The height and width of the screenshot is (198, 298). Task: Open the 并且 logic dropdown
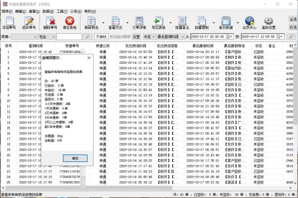[x=149, y=37]
